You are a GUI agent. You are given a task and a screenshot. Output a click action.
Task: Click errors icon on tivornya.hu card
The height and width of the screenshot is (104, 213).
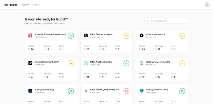(x=171, y=49)
